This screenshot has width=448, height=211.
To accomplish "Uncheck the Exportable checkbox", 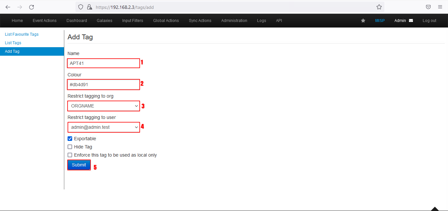I will tap(70, 139).
